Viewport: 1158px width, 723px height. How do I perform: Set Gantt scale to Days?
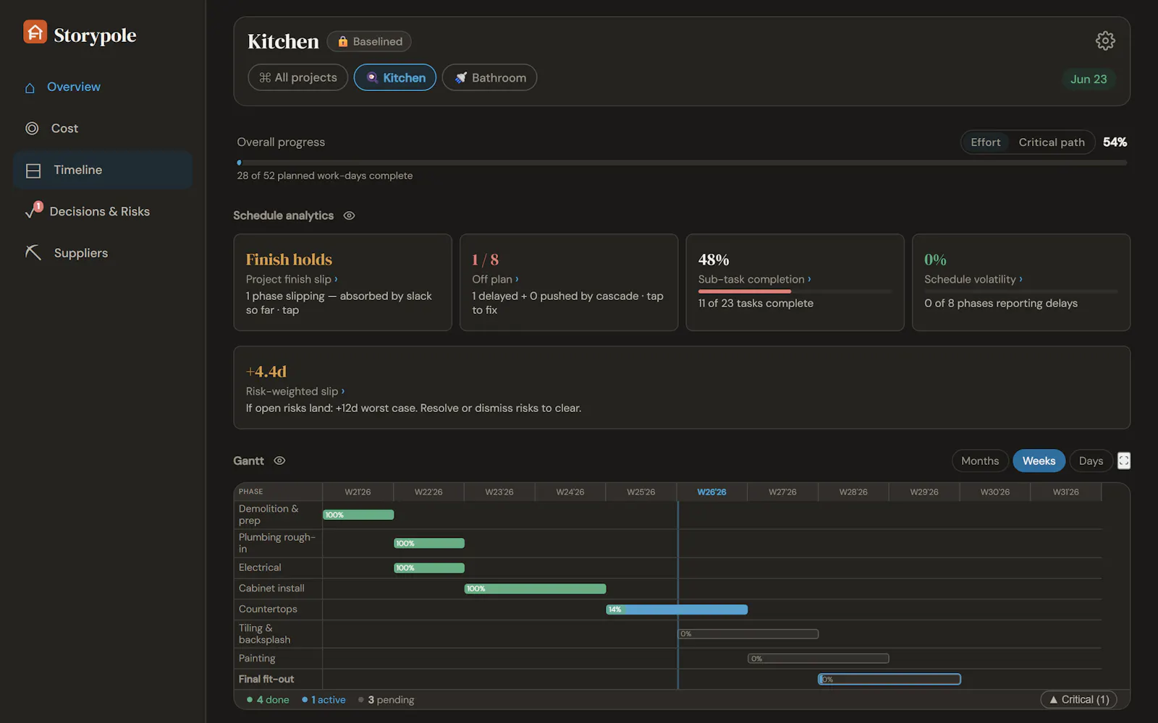(x=1091, y=461)
